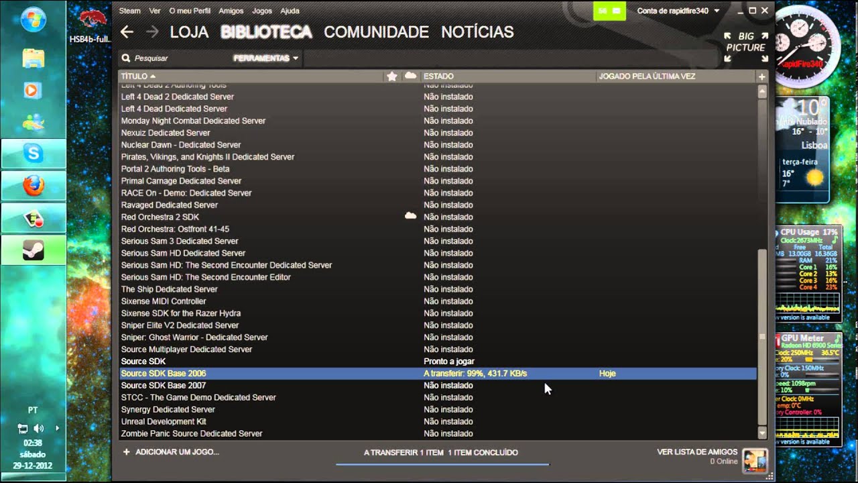Open the Jogos menu
The height and width of the screenshot is (483, 858).
tap(262, 11)
